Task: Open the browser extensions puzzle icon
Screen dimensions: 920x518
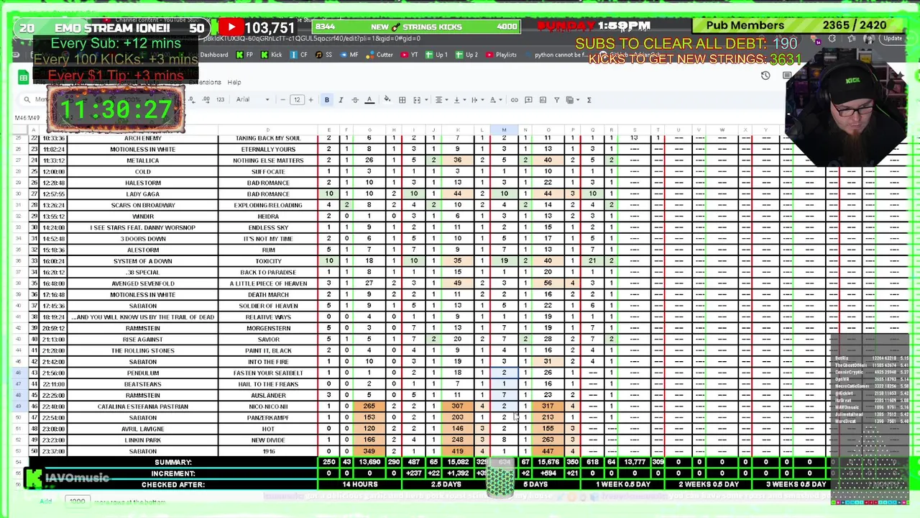Action: (x=832, y=39)
